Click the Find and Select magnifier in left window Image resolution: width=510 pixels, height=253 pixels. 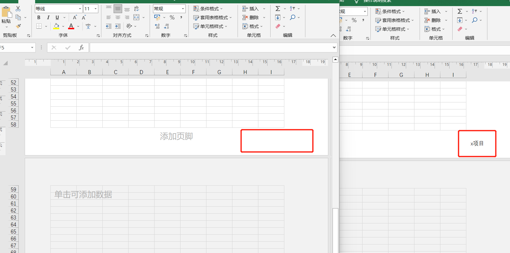click(293, 17)
